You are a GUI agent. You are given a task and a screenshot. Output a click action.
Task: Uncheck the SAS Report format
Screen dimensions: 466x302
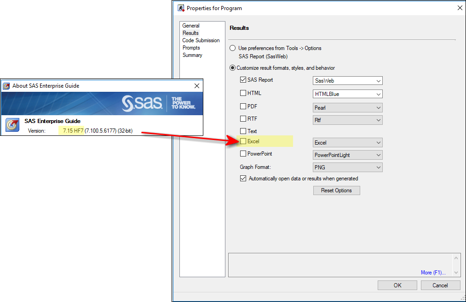pos(243,80)
